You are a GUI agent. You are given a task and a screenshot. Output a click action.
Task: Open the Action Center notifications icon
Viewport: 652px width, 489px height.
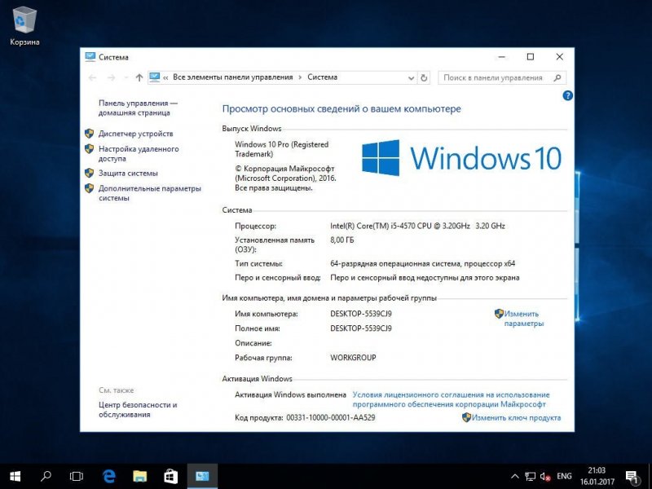[x=632, y=478]
